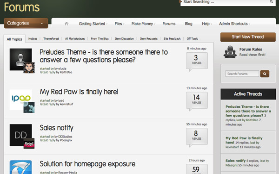Click the Forums page heading

(22, 7)
